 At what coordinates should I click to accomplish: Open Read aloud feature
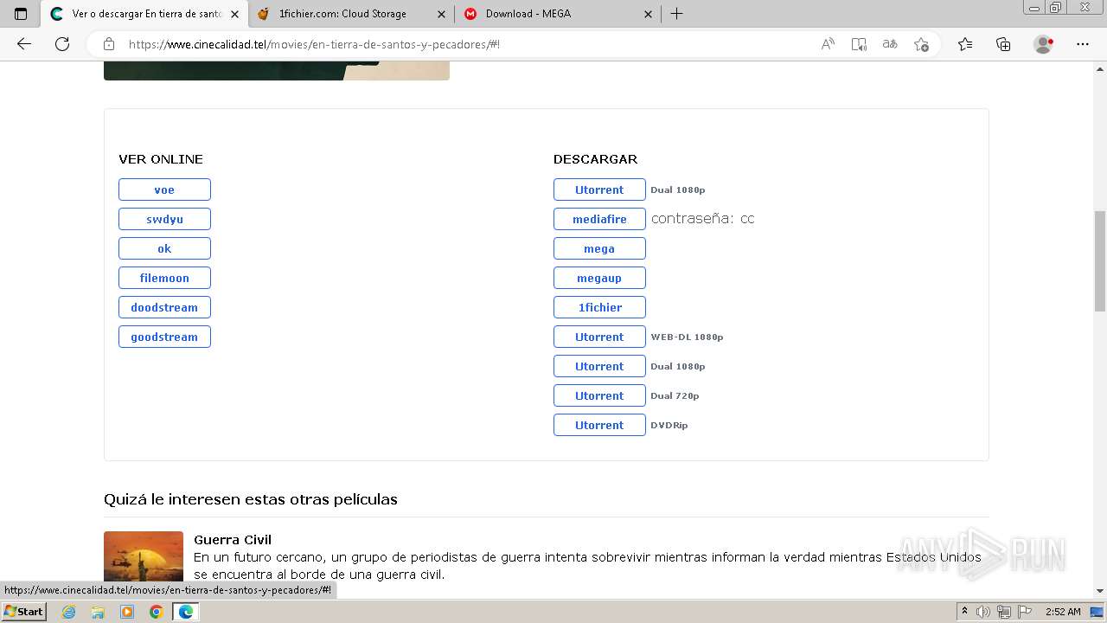pos(828,44)
